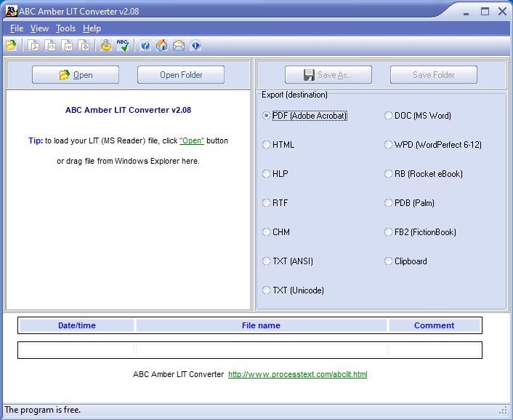Click the application icon in title bar

click(x=11, y=11)
